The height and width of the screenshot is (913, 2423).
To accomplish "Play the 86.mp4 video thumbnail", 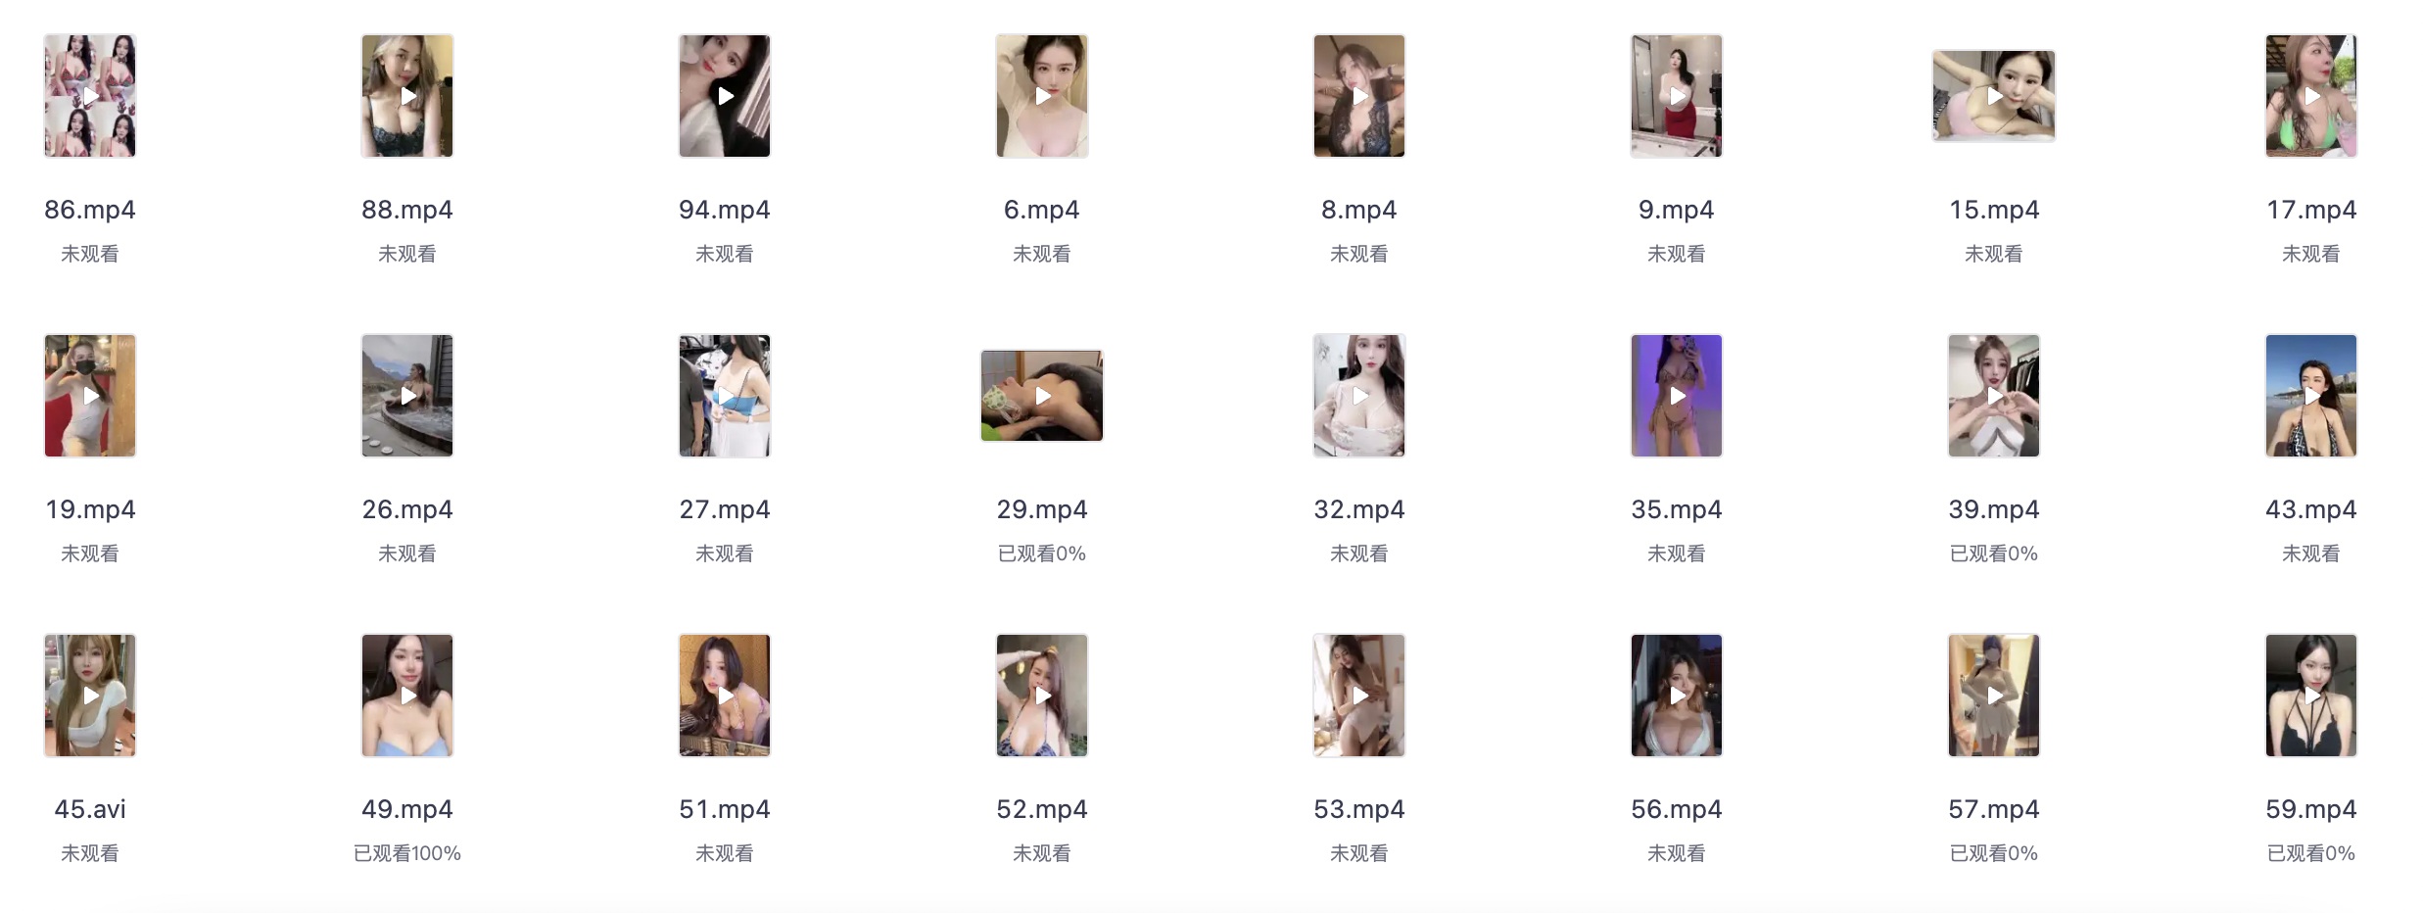I will pyautogui.click(x=90, y=96).
